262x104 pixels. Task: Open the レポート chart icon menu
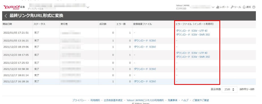tap(223, 7)
